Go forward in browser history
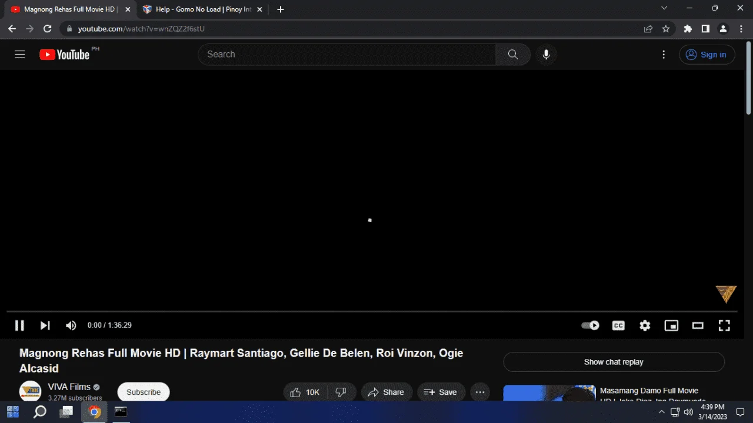This screenshot has width=753, height=423. [30, 29]
